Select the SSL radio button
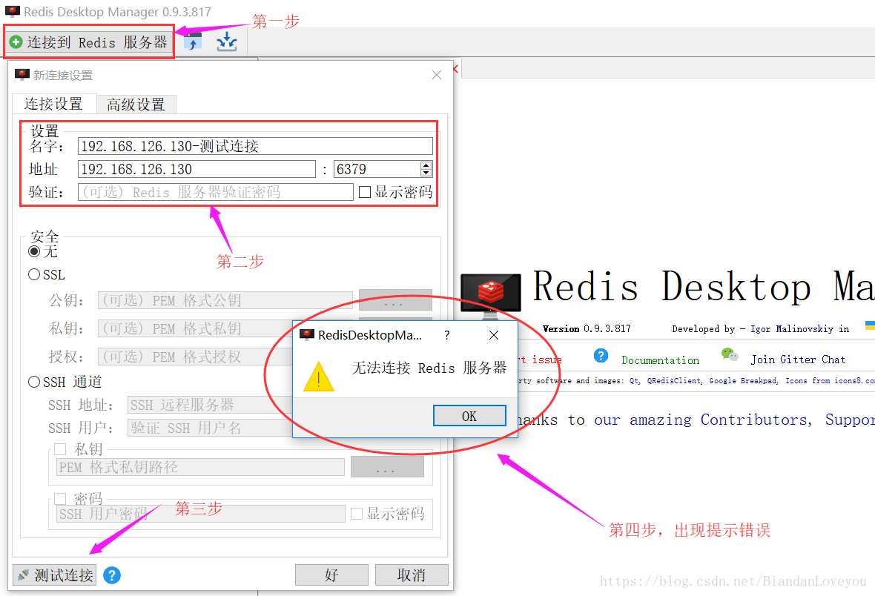Viewport: 875px width, 596px height. click(34, 274)
